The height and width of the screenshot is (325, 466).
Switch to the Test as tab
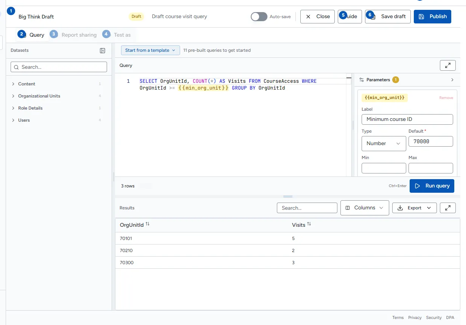[118, 35]
